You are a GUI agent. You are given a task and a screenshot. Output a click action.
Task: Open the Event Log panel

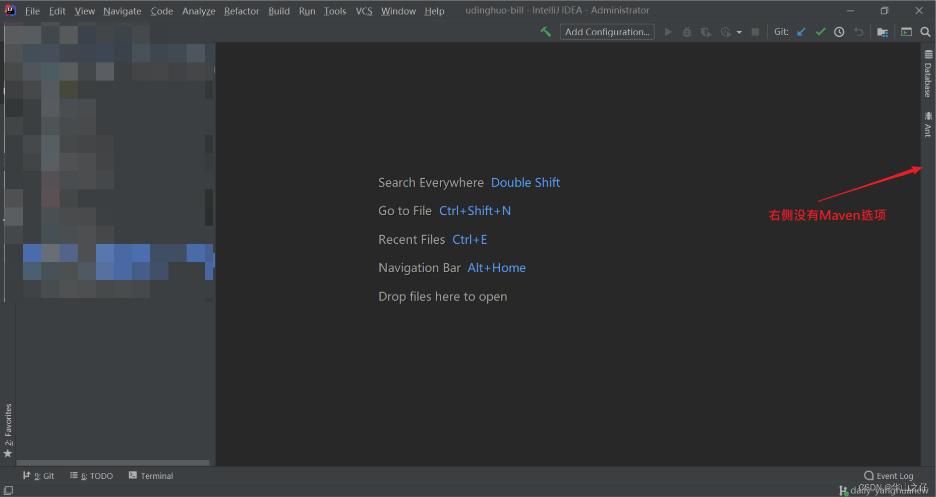[x=889, y=476]
